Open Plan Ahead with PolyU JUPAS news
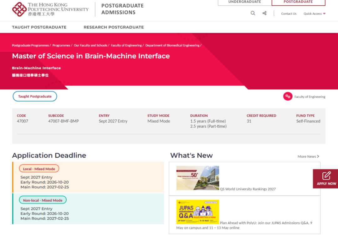Screen dimensions: 338x236 (244, 225)
